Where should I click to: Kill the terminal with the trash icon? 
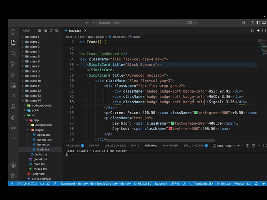[x=253, y=145]
